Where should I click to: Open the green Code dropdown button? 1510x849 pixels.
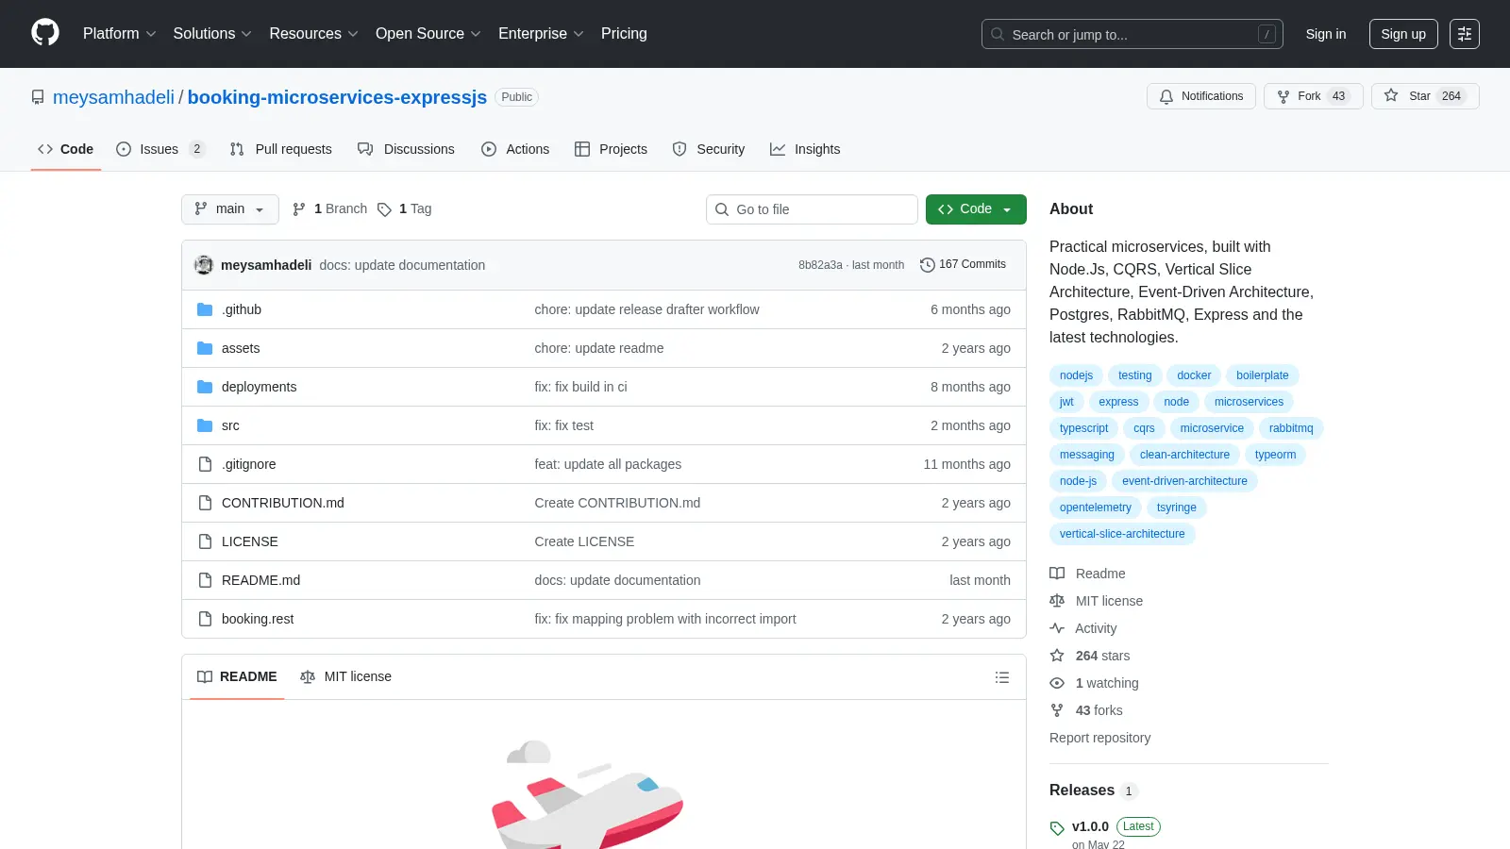[x=976, y=209]
